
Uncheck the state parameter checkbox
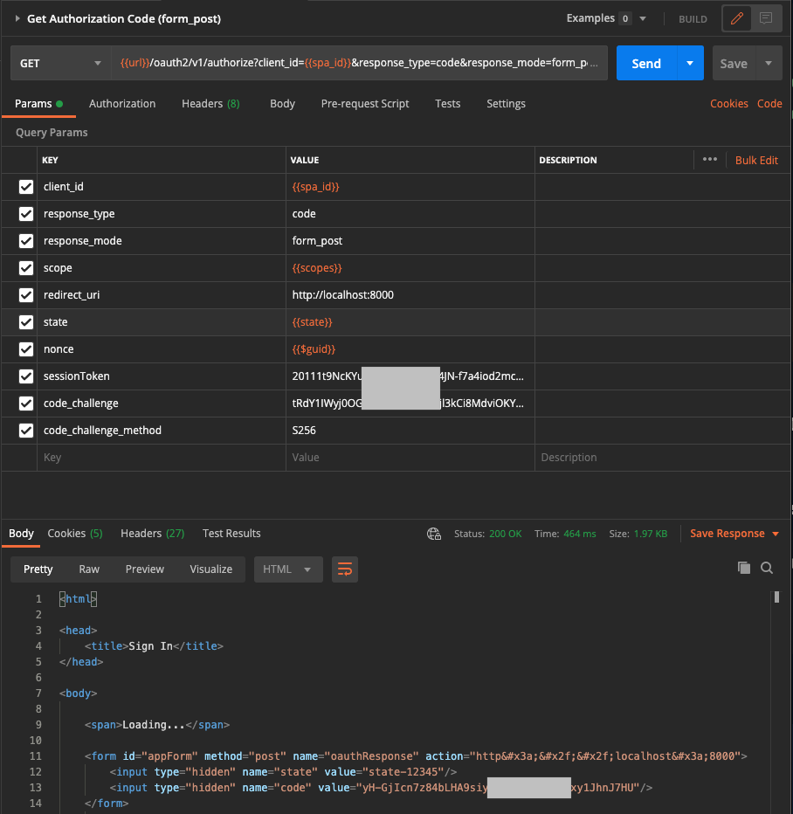(x=26, y=322)
